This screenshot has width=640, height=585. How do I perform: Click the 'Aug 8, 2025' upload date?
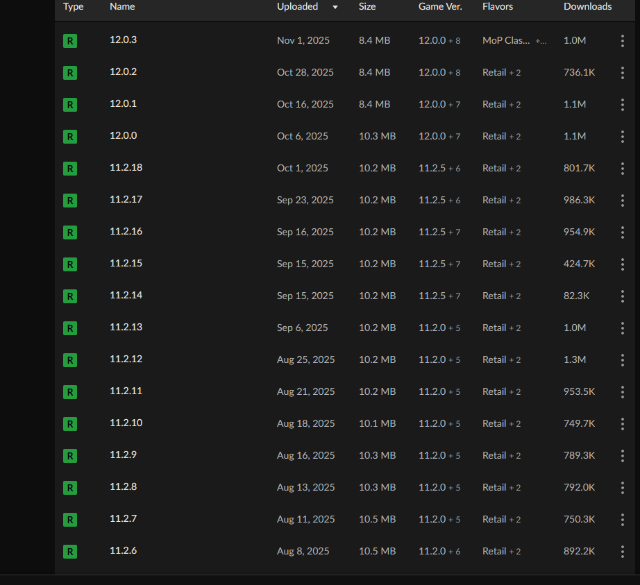coord(303,552)
